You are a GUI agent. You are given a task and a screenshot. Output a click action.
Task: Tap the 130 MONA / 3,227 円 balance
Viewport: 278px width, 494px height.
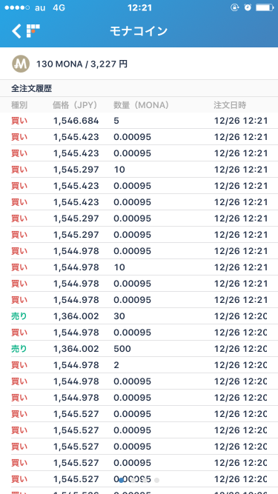[82, 64]
